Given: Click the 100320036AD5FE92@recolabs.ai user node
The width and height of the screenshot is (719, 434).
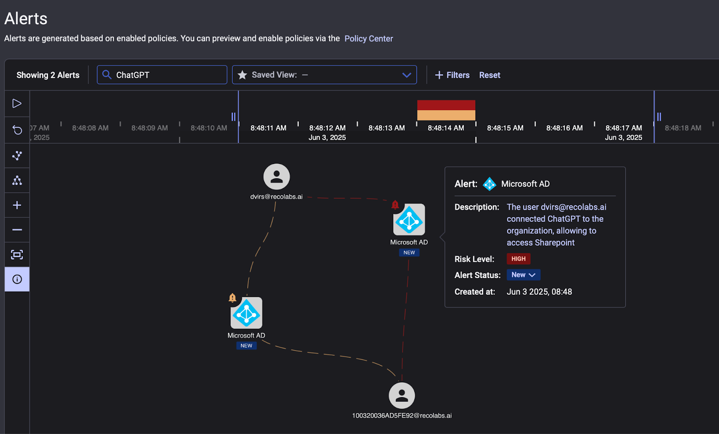Looking at the screenshot, I should click(402, 395).
